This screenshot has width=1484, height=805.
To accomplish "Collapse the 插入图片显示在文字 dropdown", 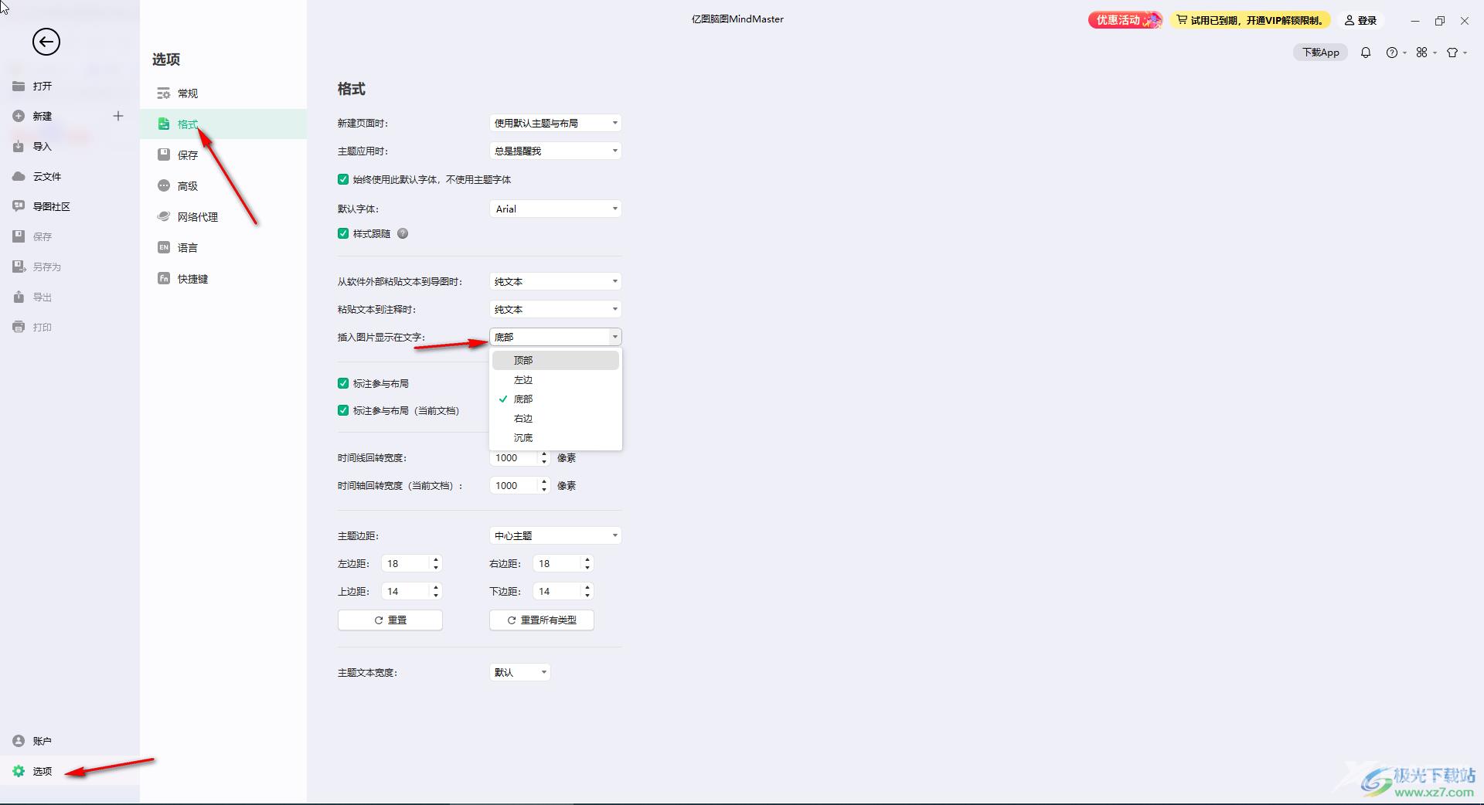I will pyautogui.click(x=556, y=337).
